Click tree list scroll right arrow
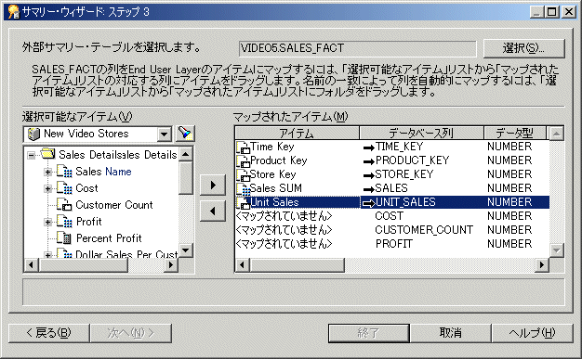Image resolution: width=582 pixels, height=359 pixels. pyautogui.click(x=171, y=265)
